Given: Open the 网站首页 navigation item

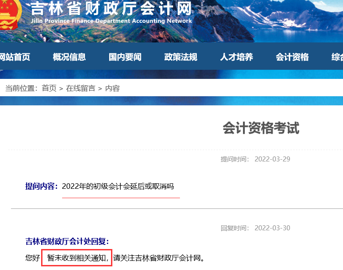Looking at the screenshot, I should click(15, 57).
